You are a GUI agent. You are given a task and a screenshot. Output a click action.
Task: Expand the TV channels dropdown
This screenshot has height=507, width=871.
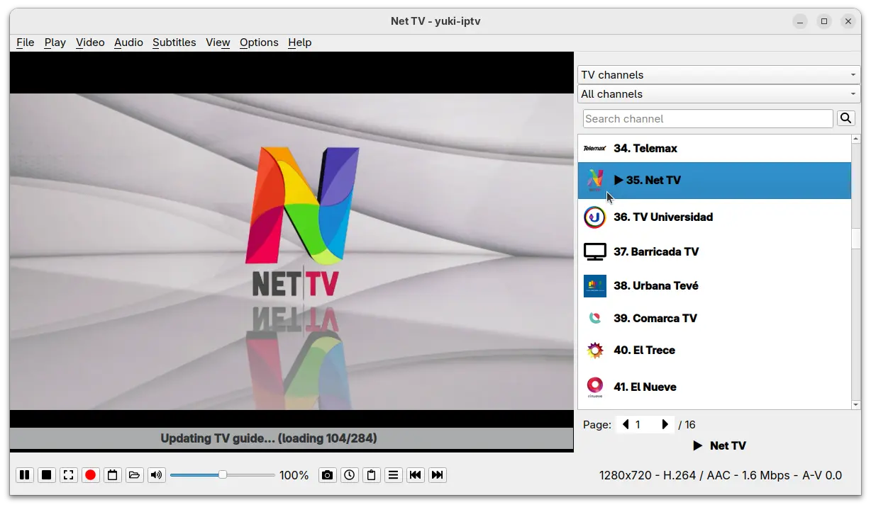[x=719, y=74]
